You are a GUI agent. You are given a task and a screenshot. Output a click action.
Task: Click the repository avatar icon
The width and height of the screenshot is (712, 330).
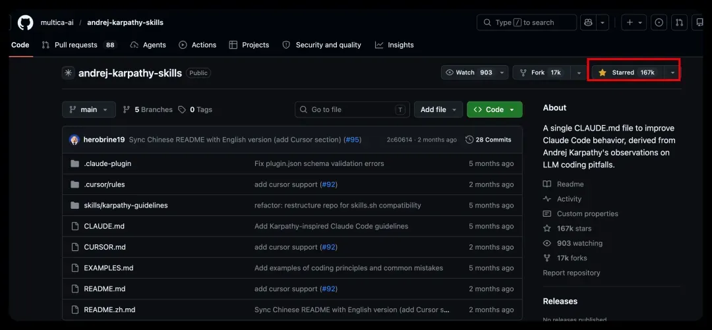click(x=68, y=72)
